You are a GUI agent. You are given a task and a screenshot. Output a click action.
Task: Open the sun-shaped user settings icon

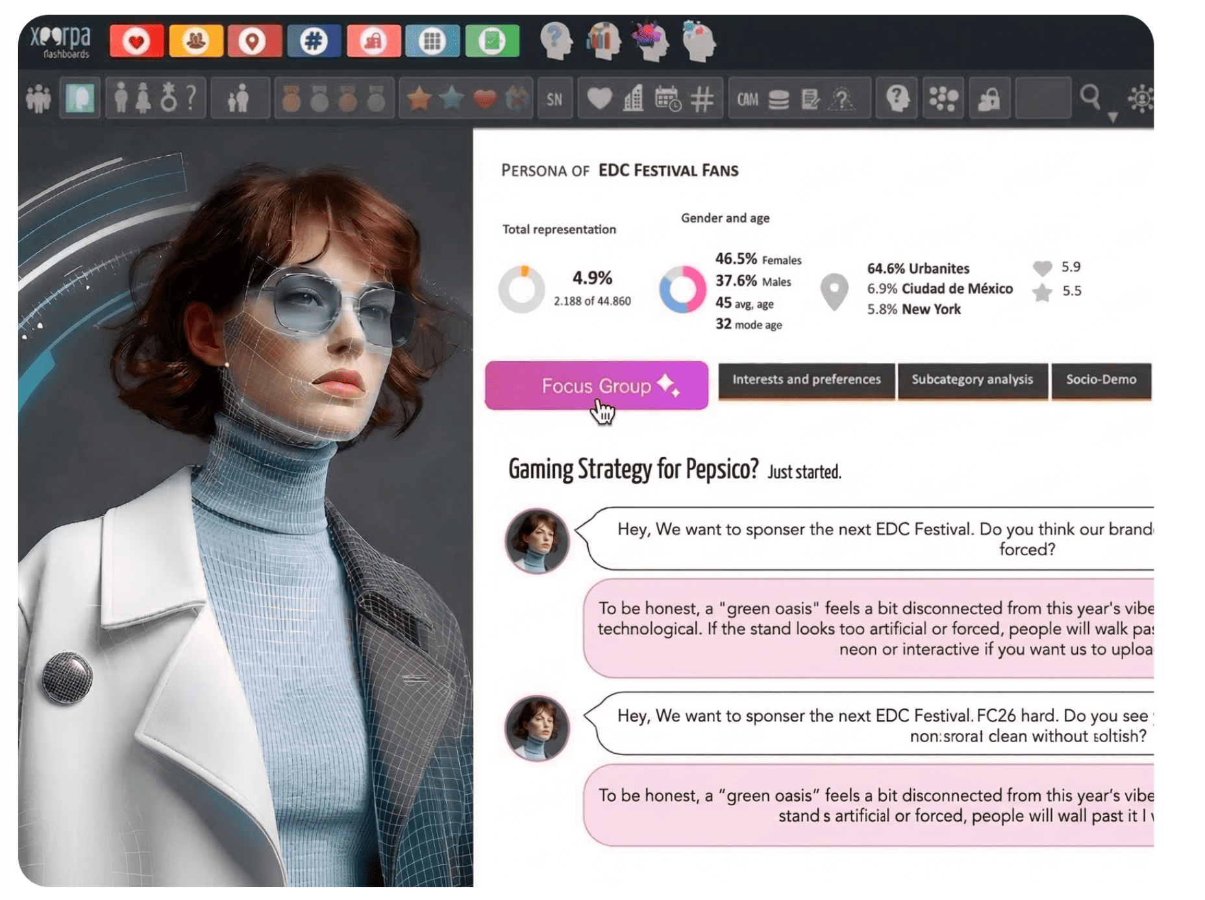coord(1141,99)
